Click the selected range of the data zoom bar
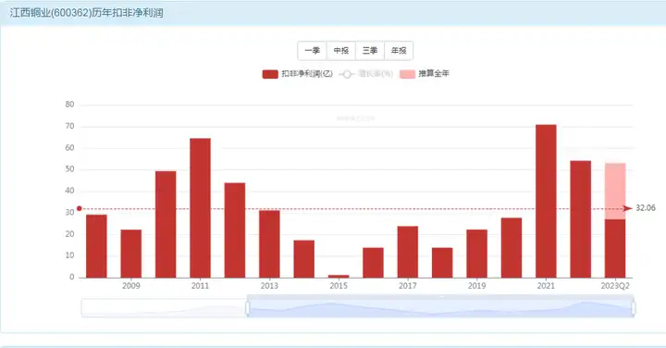 pos(440,308)
